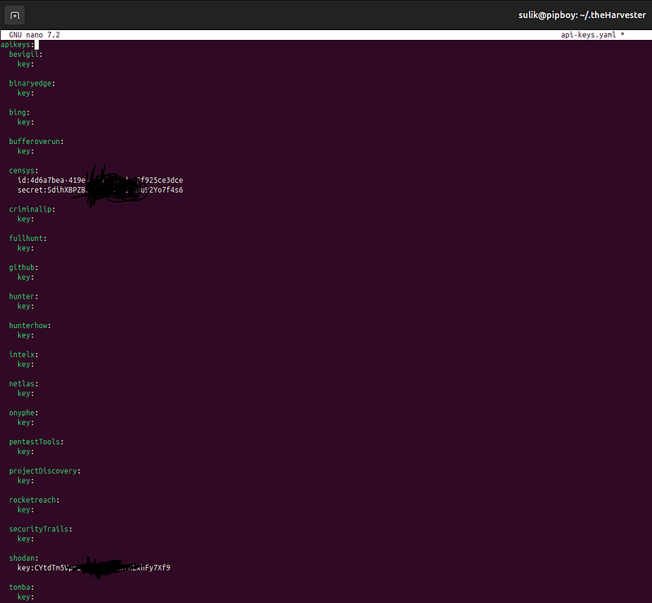Click the tomba: entry
652x603 pixels.
pyautogui.click(x=22, y=587)
